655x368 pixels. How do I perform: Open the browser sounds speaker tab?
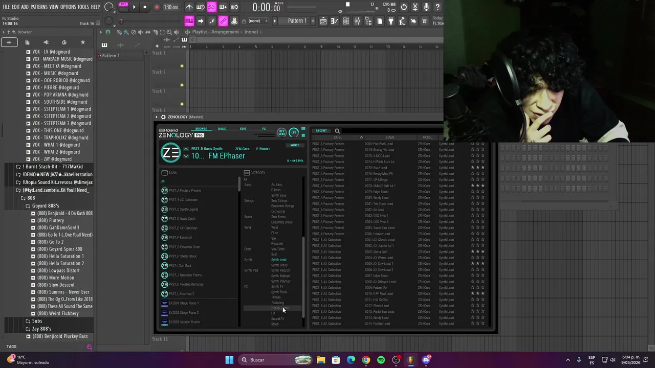(46, 42)
